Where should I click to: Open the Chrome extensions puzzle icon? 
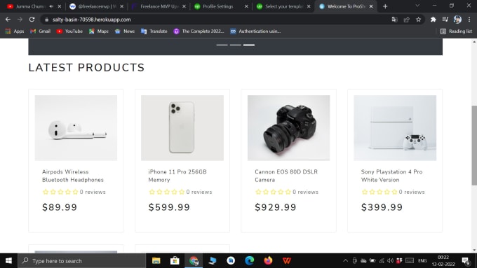point(433,20)
